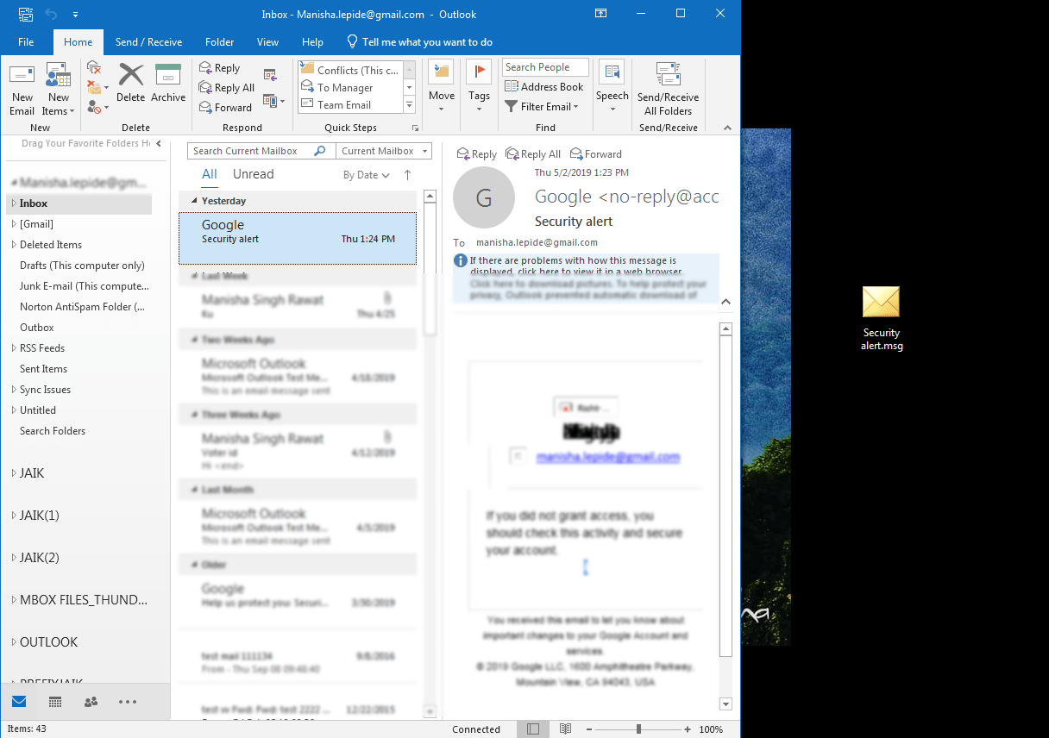
Task: Click the message display problems info bar
Action: point(586,266)
